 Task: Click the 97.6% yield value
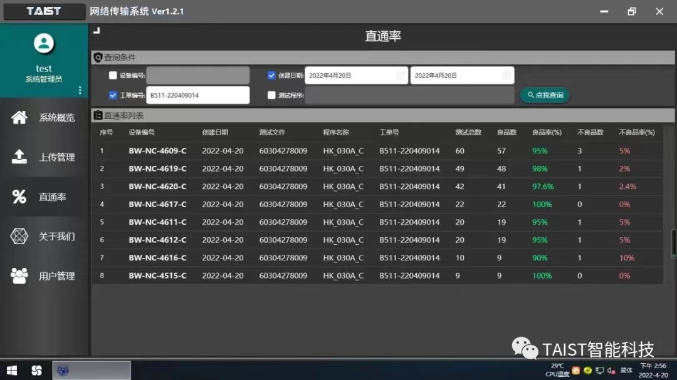[543, 187]
